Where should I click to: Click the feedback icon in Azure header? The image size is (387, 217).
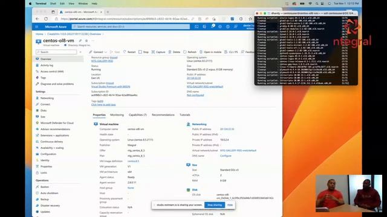click(236, 27)
